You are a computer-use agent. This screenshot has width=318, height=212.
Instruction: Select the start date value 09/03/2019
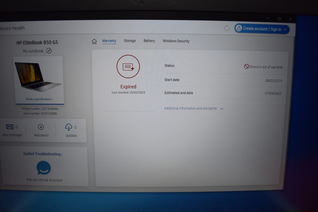[x=274, y=81]
